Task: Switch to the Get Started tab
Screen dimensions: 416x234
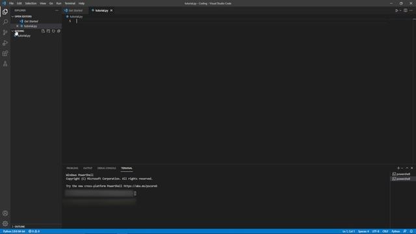Action: coord(75,10)
